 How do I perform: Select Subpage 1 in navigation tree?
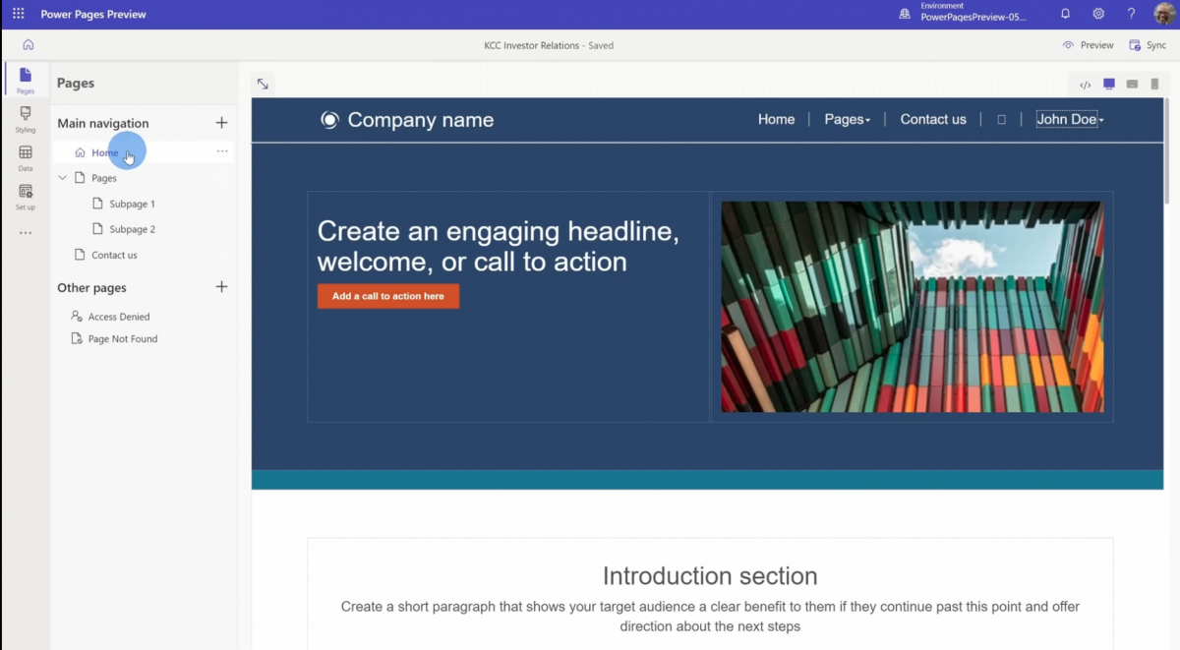[132, 204]
